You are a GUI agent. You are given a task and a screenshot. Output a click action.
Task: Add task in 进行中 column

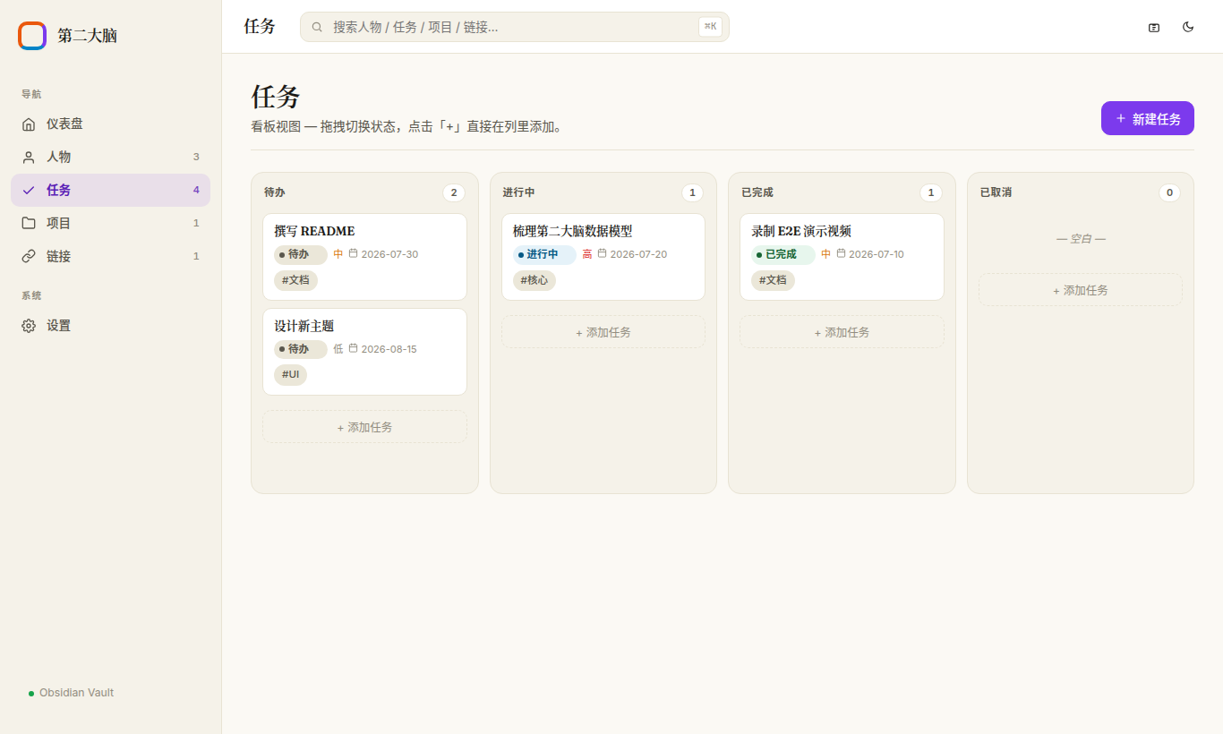[603, 332]
